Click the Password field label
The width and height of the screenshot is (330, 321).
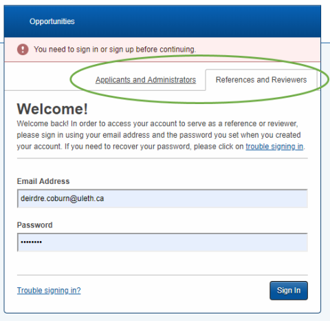[x=35, y=225]
